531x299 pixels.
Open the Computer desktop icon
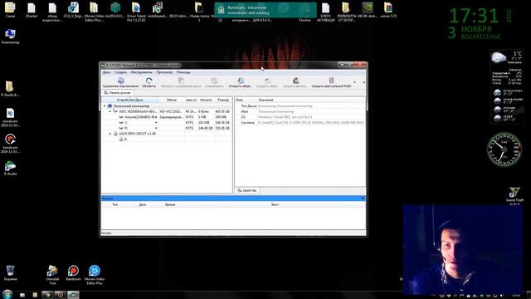pos(10,37)
